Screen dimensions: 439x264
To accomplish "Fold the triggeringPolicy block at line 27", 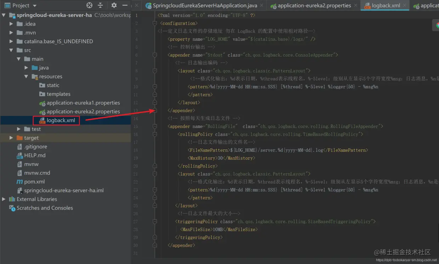I will point(155,222).
